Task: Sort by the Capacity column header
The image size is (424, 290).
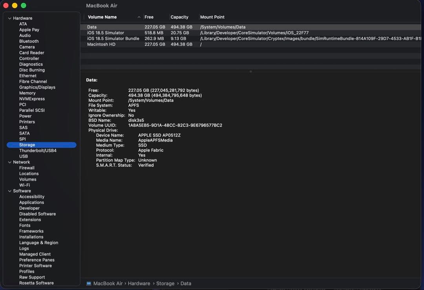Action: click(179, 17)
